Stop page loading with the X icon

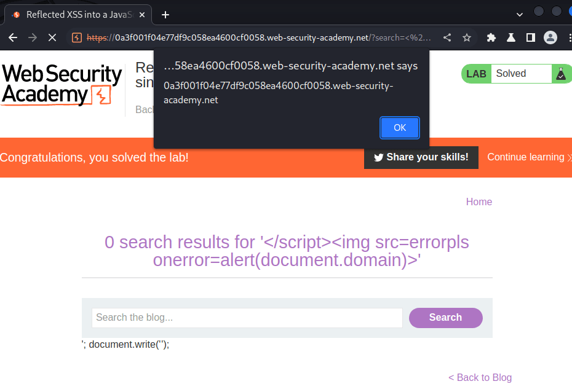52,37
